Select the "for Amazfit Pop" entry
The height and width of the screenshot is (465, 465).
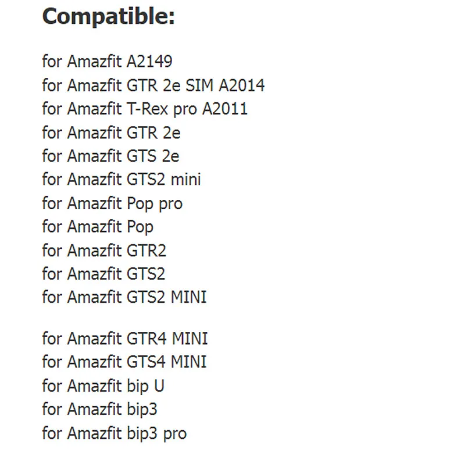[98, 227]
